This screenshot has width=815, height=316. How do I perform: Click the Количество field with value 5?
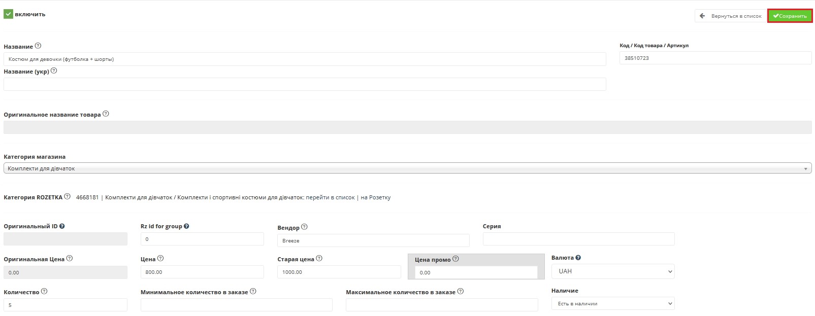[66, 305]
